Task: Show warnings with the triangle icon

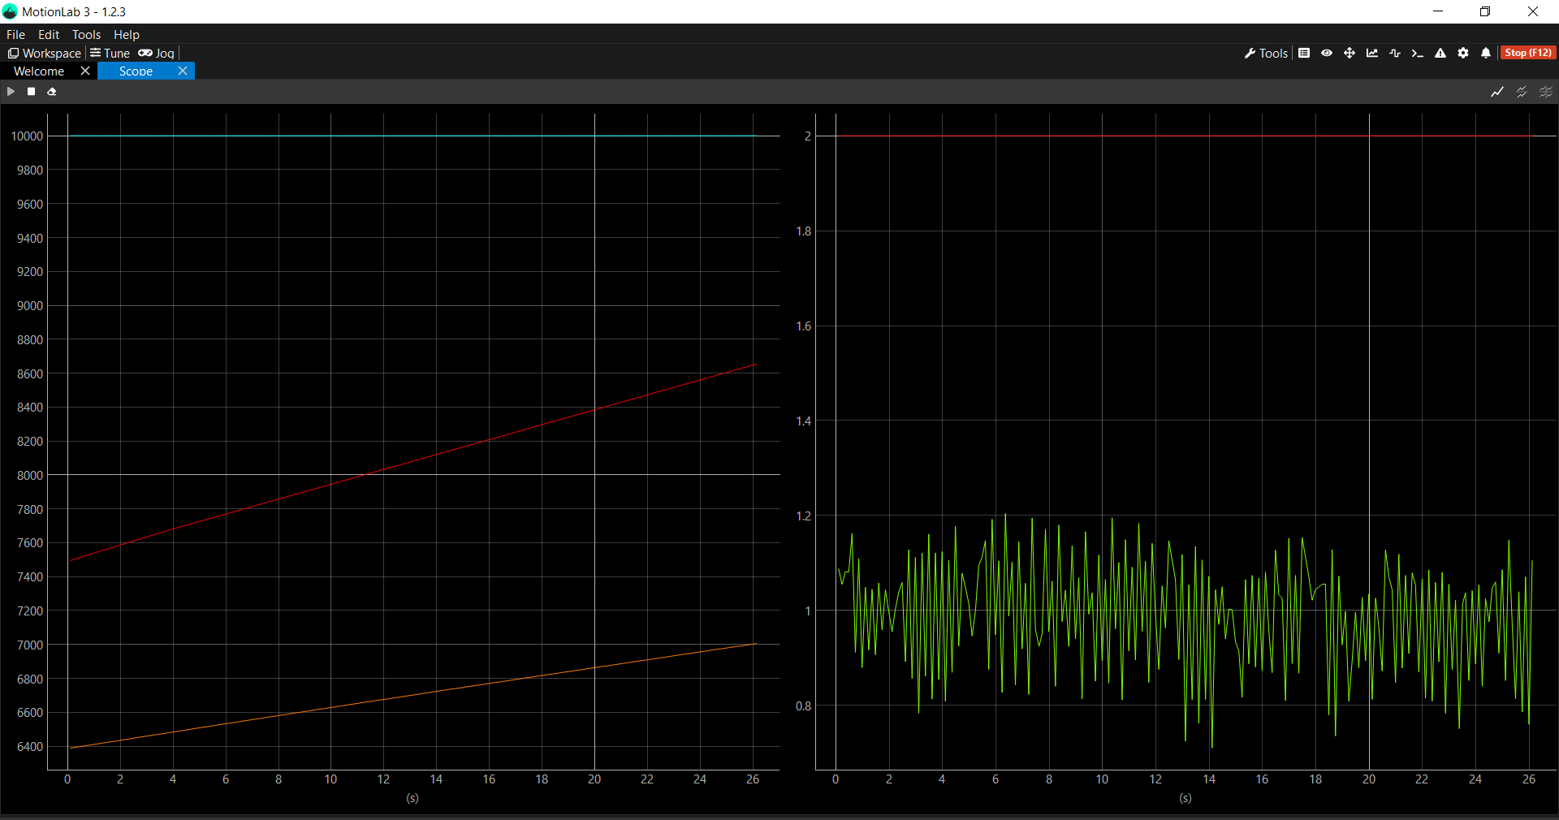Action: (x=1440, y=53)
